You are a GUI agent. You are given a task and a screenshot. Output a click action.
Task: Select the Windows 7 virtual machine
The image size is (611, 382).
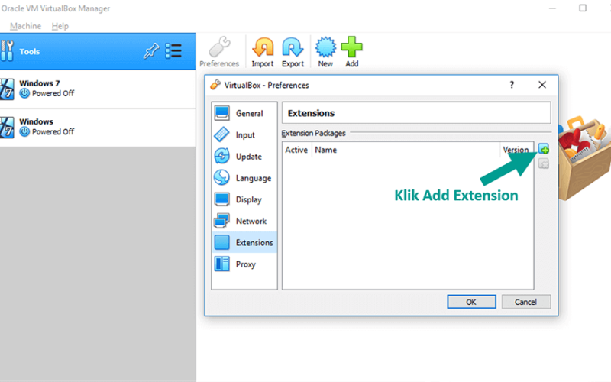(x=98, y=89)
